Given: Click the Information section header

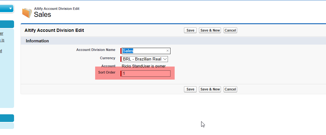Looking at the screenshot, I should tap(37, 41).
